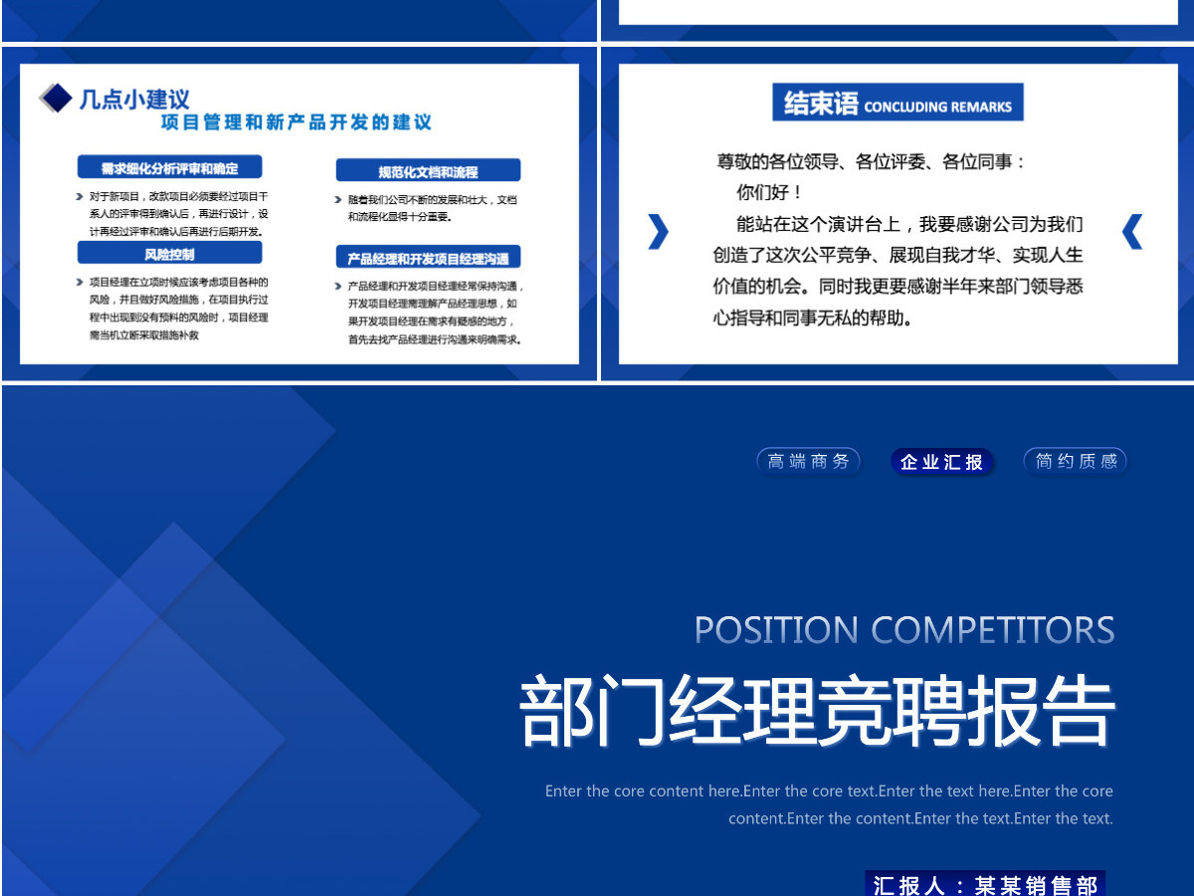Click the POSITION COMPETITORS heading

click(x=904, y=630)
